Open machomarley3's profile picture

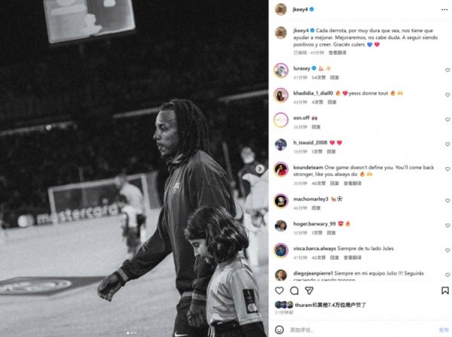(281, 201)
